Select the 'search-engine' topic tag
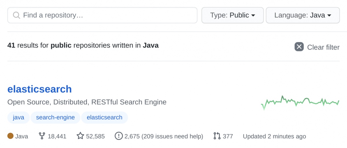 coord(55,117)
